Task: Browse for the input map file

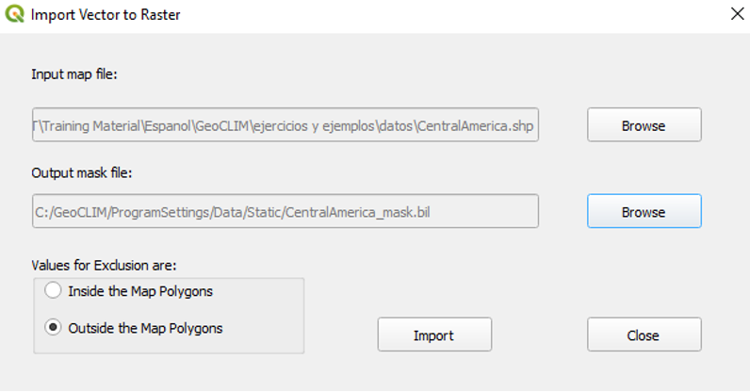Action: pyautogui.click(x=644, y=125)
